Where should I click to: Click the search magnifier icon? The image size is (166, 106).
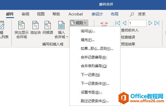132,14
